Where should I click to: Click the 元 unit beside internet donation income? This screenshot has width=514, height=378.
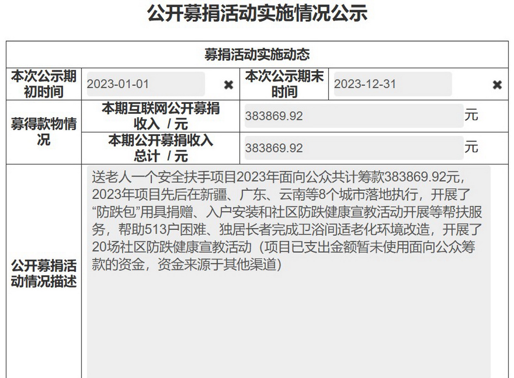(471, 115)
